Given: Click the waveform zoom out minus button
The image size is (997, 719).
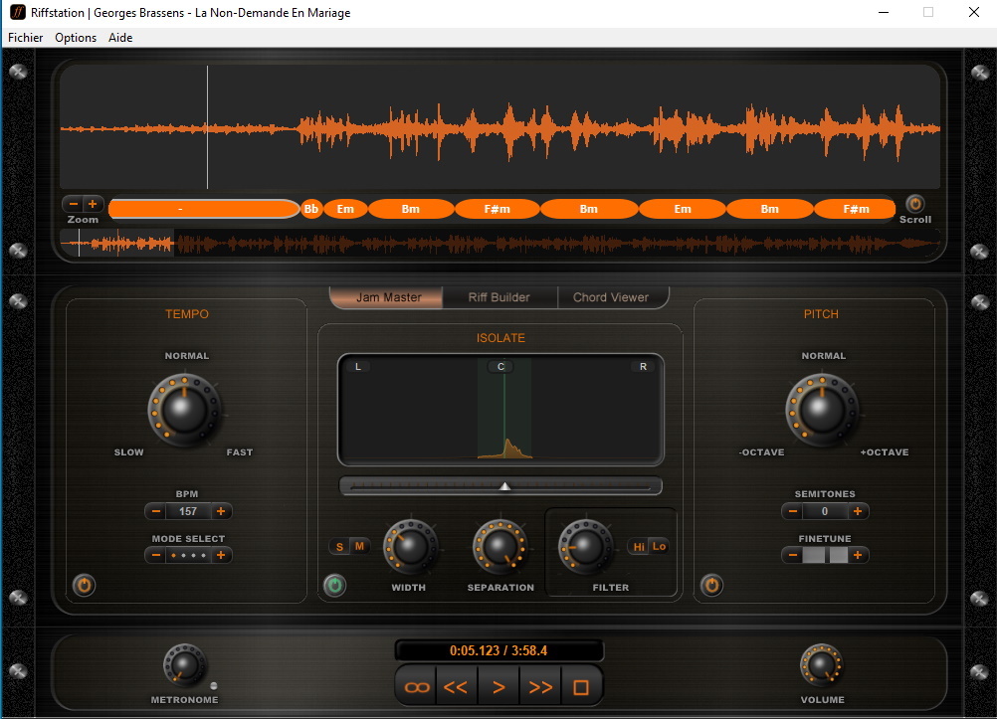Looking at the screenshot, I should [x=73, y=204].
